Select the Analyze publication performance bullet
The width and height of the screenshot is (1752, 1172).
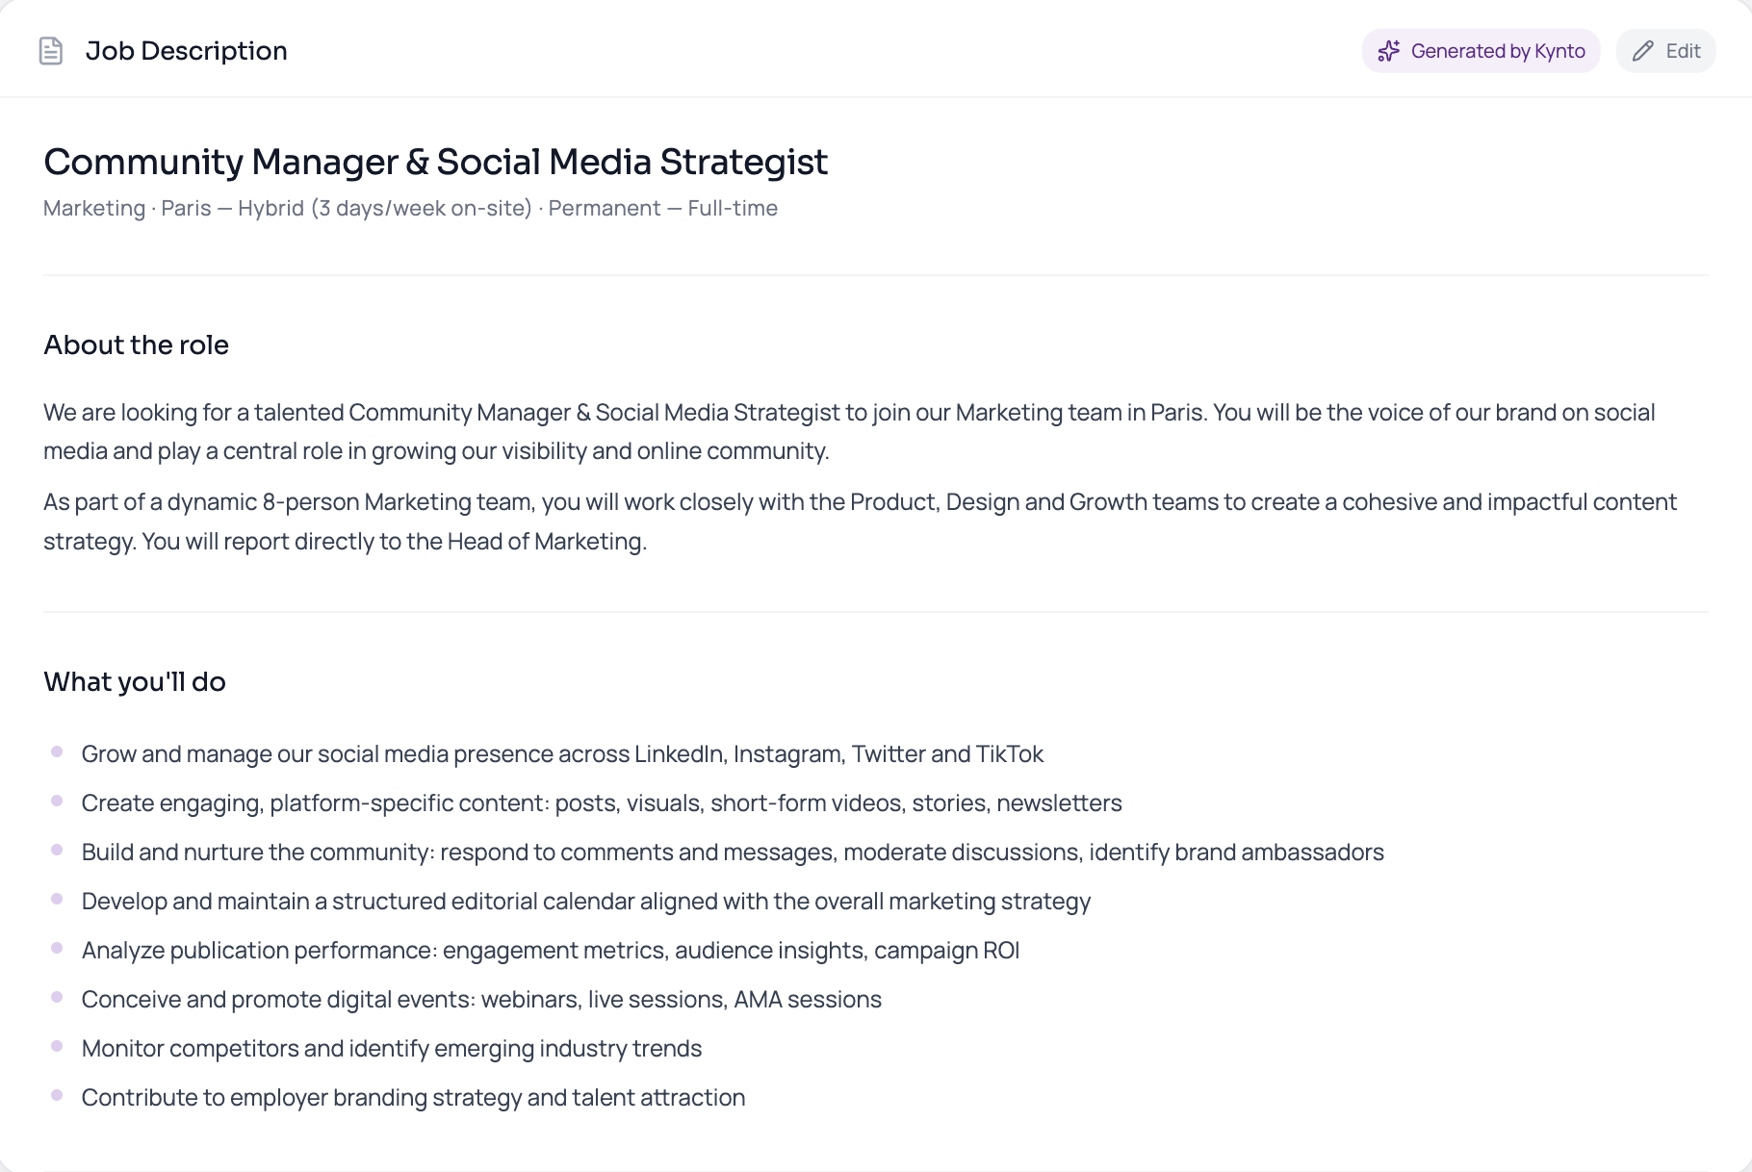(x=550, y=950)
